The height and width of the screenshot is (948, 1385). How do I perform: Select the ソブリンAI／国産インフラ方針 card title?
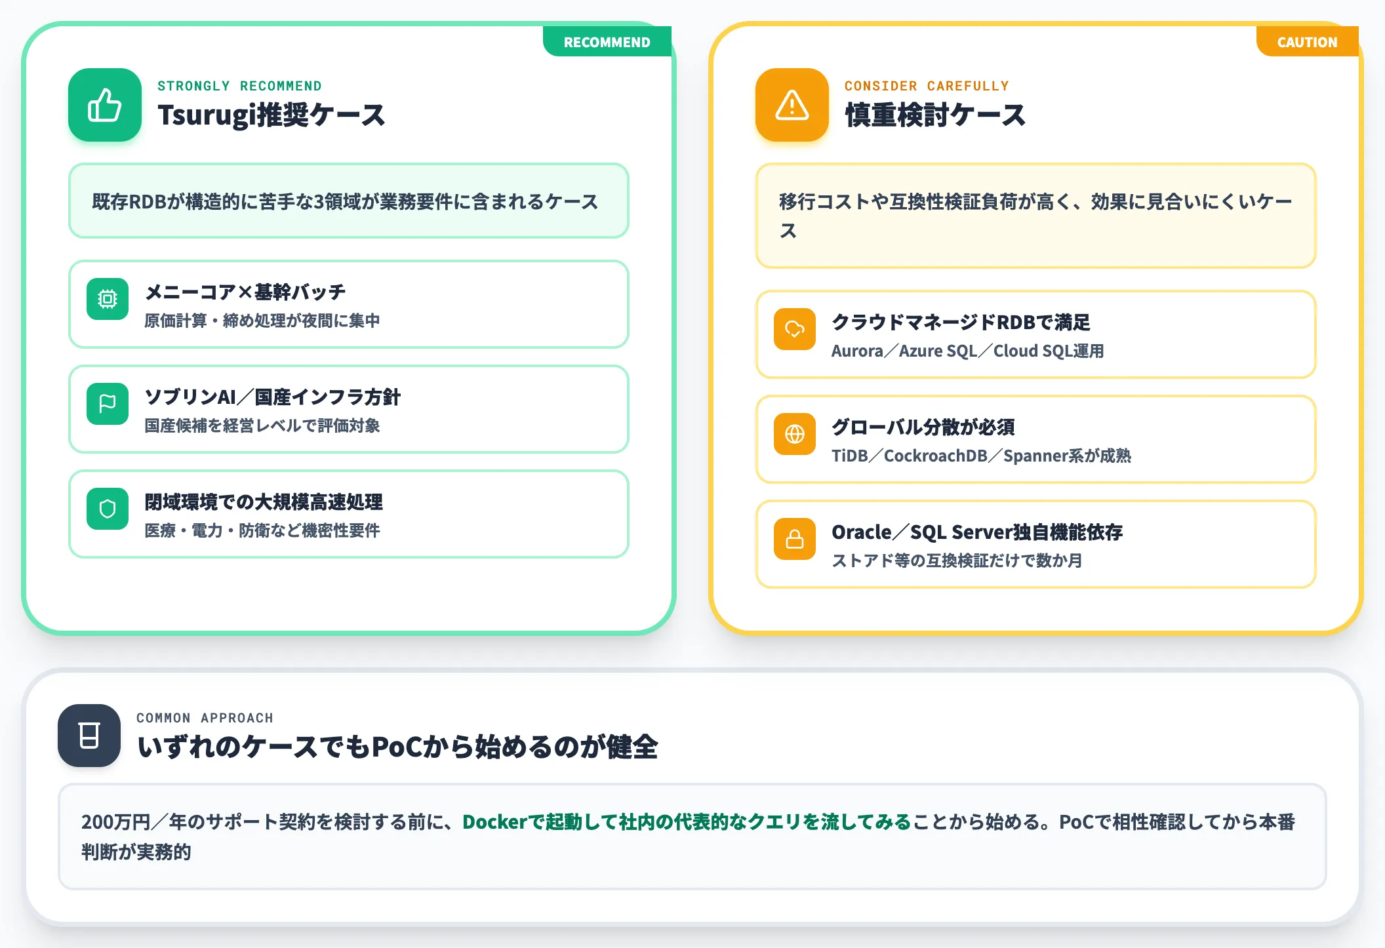pyautogui.click(x=272, y=397)
